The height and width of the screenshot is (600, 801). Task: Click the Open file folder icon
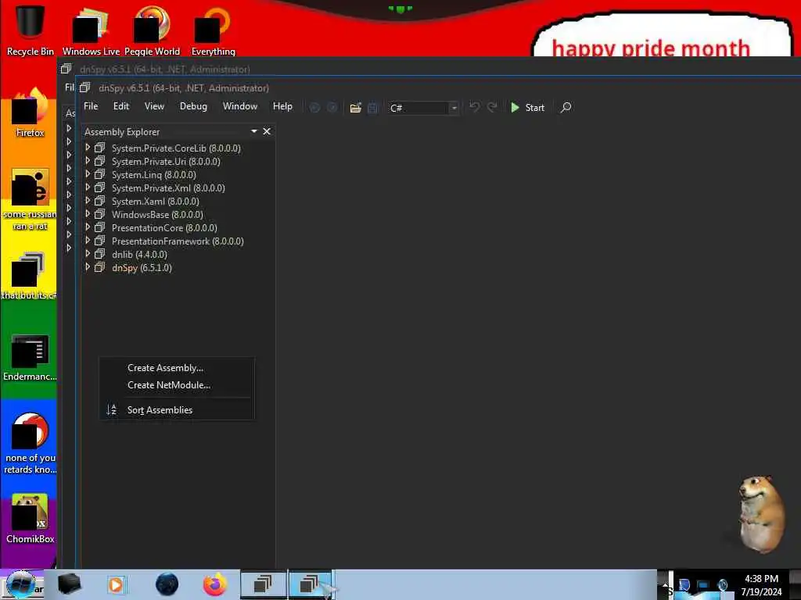coord(356,108)
